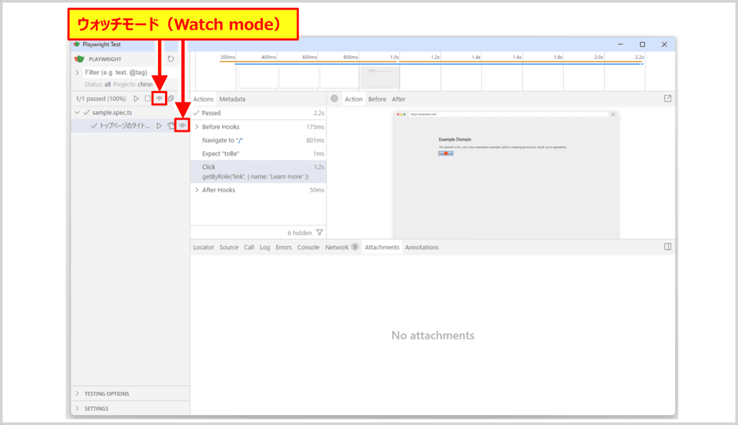738x425 pixels.
Task: Click the stop tests square icon
Action: (x=148, y=99)
